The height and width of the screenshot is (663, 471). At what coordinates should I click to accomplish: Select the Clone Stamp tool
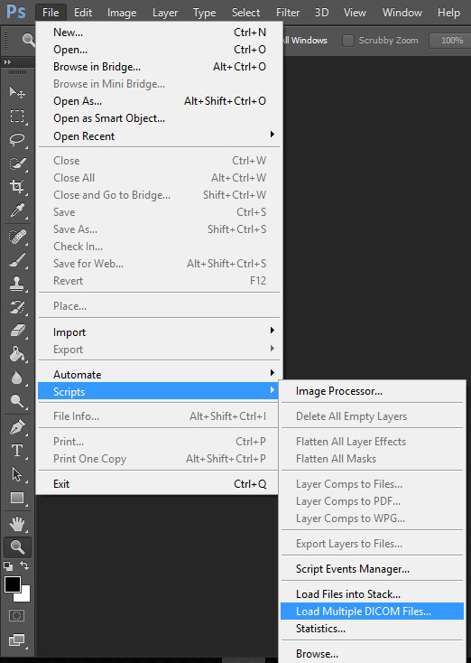[x=17, y=284]
